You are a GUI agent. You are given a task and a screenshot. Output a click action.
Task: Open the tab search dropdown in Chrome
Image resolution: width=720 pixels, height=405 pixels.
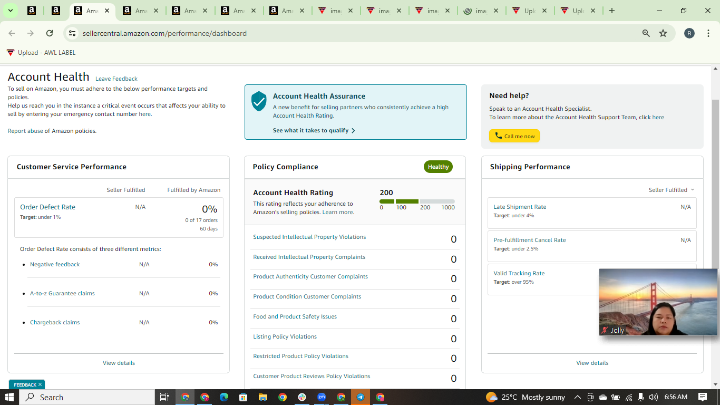click(x=10, y=11)
